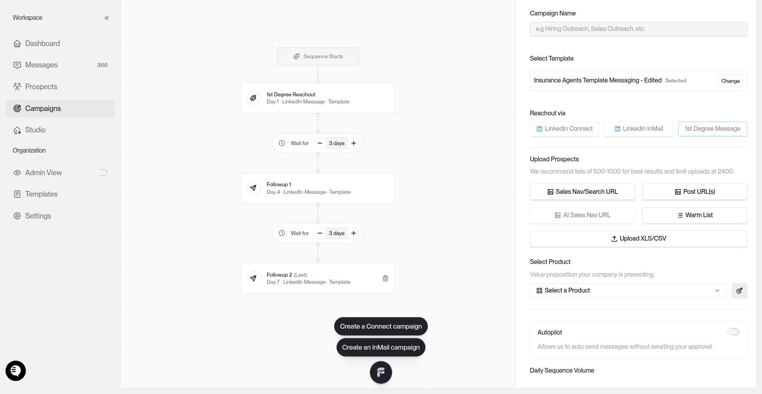
Task: Toggle the Admin View switch
Action: (101, 172)
